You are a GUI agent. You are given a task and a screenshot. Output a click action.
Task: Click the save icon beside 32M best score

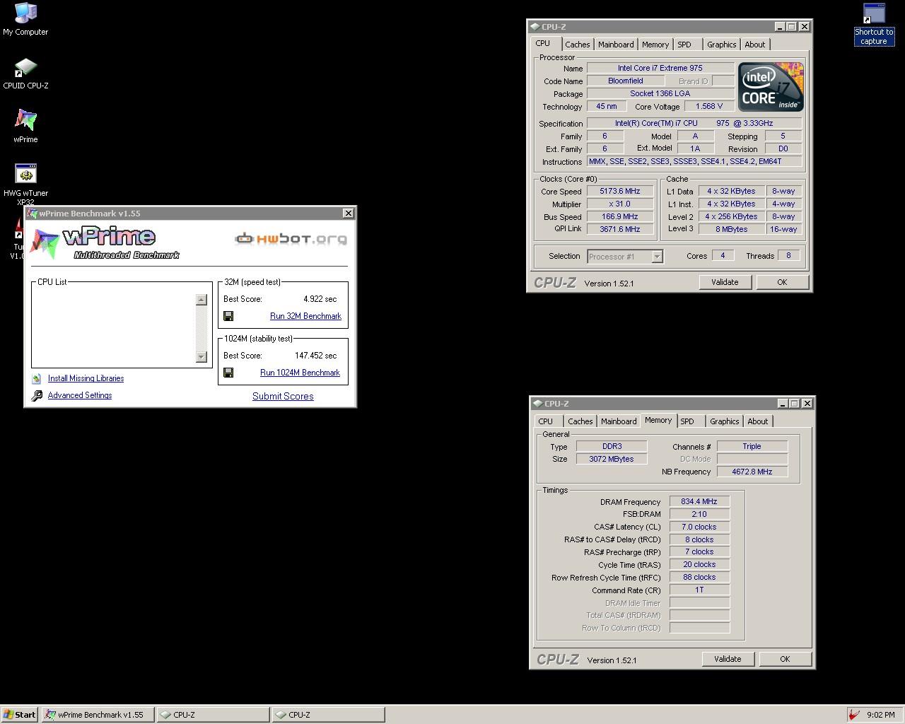coord(228,316)
